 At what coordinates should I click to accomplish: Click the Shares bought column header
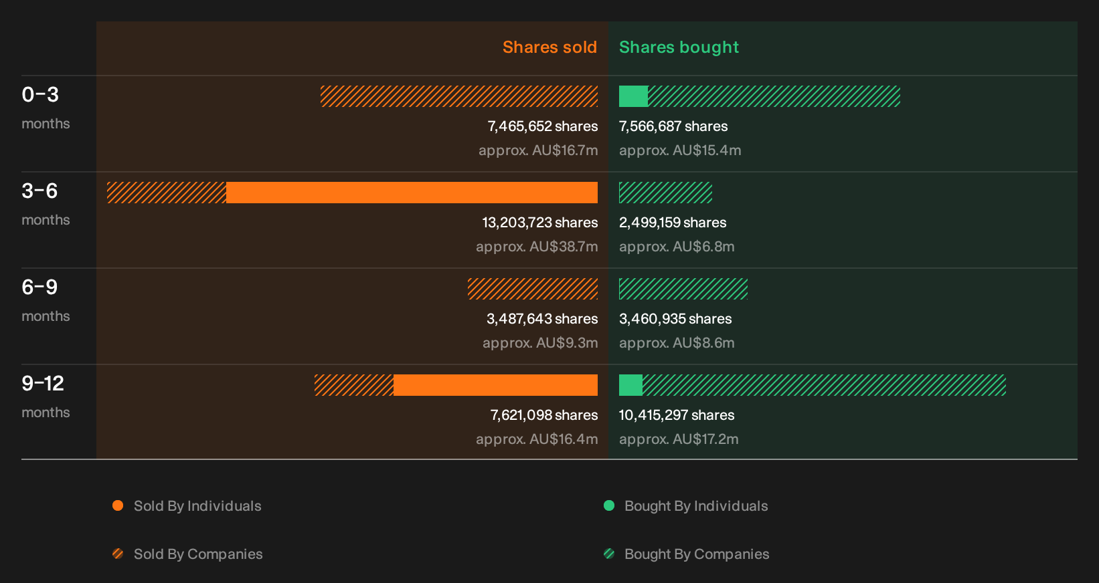point(679,47)
